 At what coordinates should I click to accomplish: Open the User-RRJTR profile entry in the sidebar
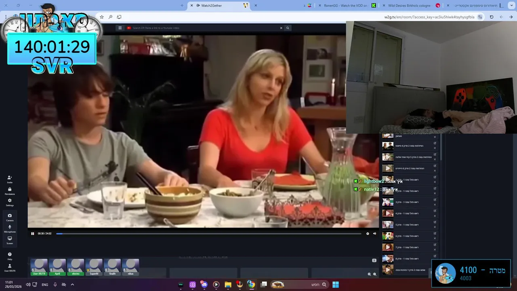point(10,268)
